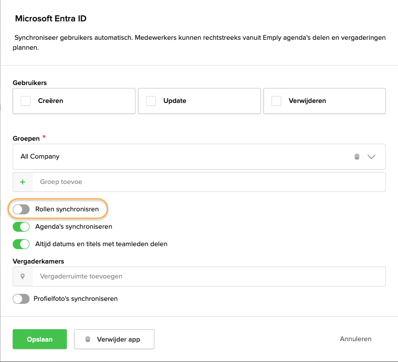Turn off Altijd datums en titels delen toggle

click(x=21, y=244)
